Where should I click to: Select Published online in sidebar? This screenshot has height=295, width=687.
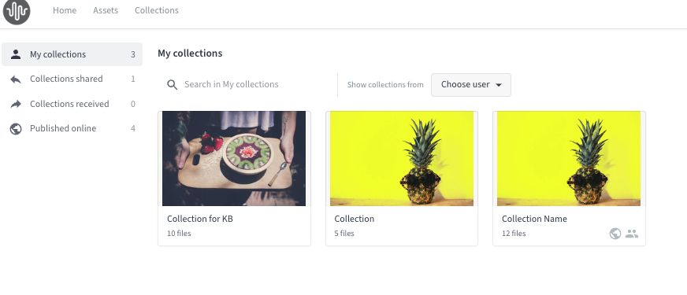click(x=72, y=129)
